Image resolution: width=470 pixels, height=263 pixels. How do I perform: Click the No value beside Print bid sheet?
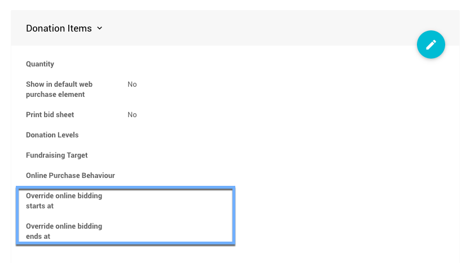(x=132, y=115)
